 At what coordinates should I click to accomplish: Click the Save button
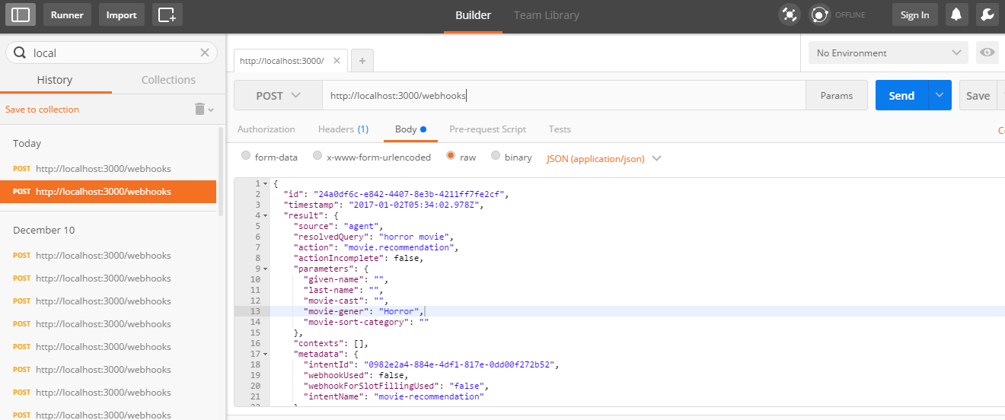click(x=978, y=95)
